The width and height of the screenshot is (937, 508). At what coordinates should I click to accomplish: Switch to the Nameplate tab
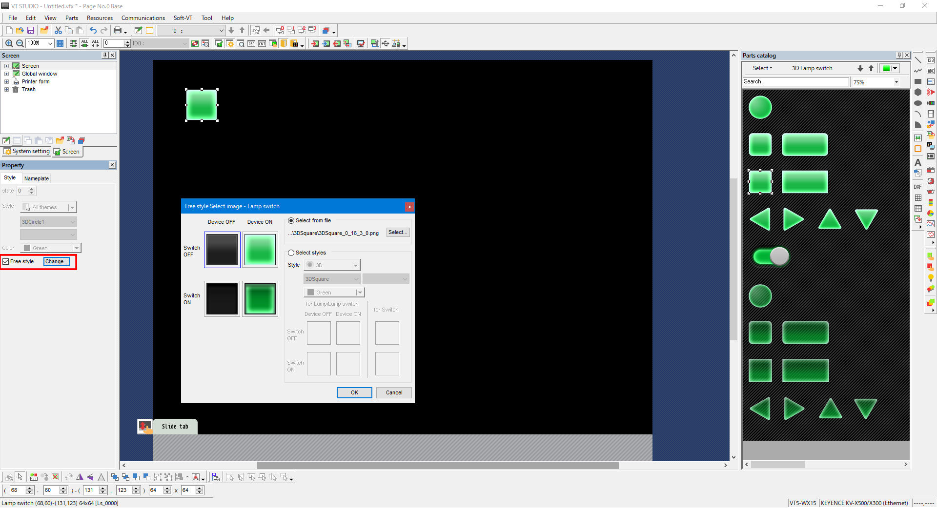[37, 178]
